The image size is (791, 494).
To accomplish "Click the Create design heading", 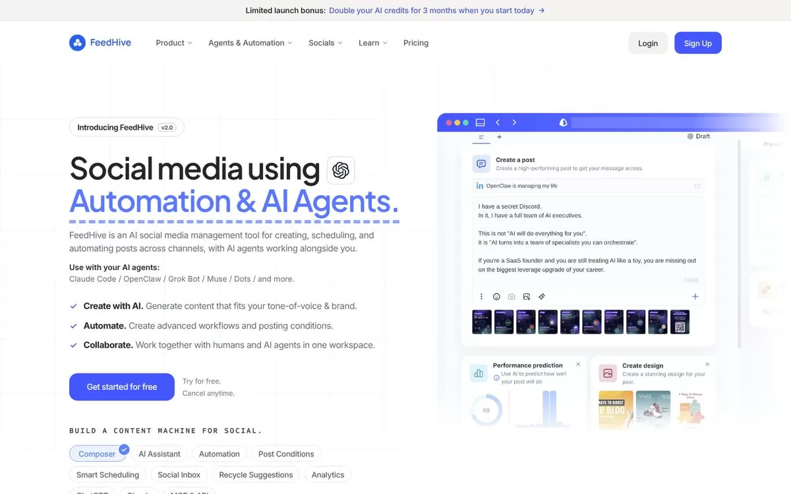I will coord(643,366).
